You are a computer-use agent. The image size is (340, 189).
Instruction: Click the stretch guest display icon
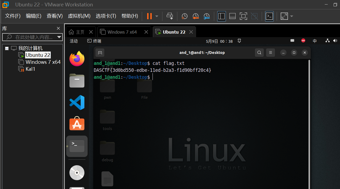point(284,16)
